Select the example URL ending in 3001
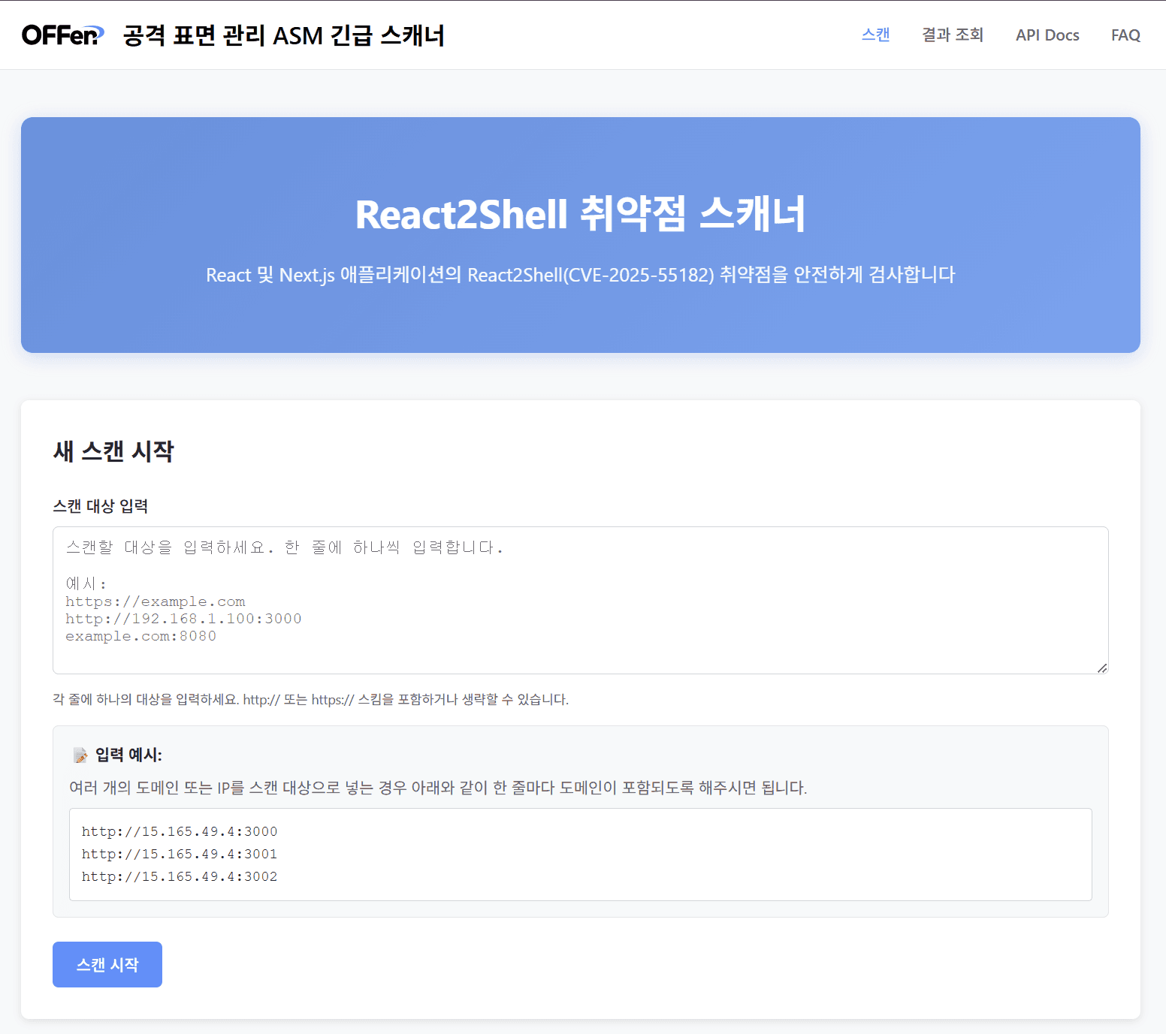 tap(180, 854)
